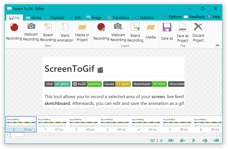The height and width of the screenshot is (149, 228).
Task: Insert a Recording from Insert group
Action: pos(101,31)
